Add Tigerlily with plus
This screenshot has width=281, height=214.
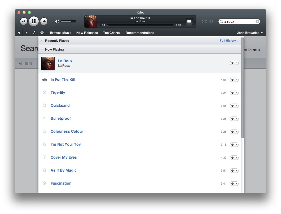coord(232,93)
